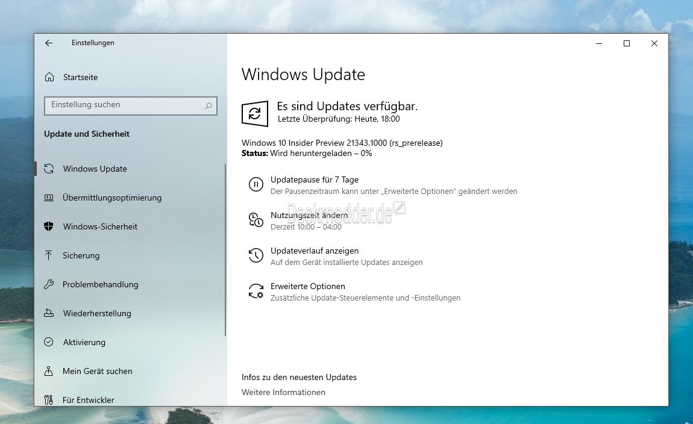Open Updateverlauf anzeigen
Viewport: 693px width, 424px height.
click(314, 251)
